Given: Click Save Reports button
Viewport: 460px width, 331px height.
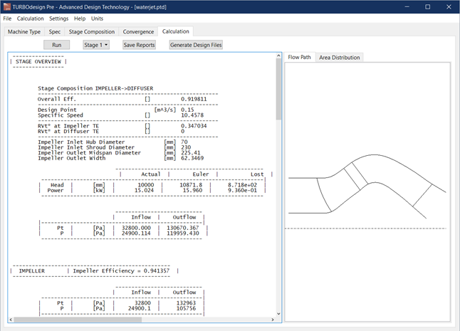Looking at the screenshot, I should coord(139,45).
